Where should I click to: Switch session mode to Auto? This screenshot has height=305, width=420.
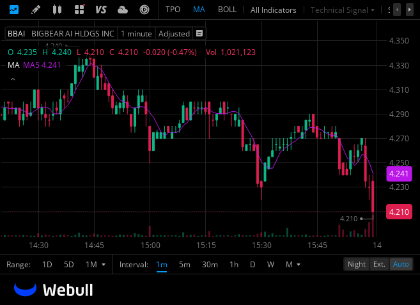click(x=401, y=265)
